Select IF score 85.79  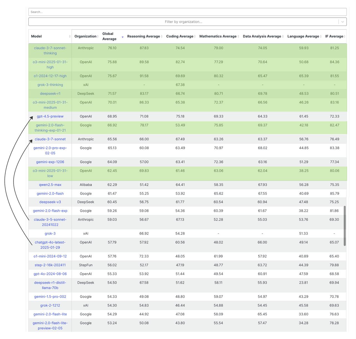pos(334,194)
